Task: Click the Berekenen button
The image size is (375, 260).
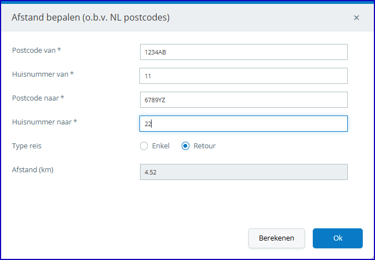Action: point(277,238)
